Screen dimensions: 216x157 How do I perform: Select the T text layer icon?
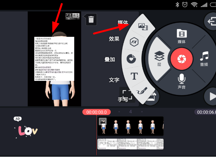pos(134,76)
